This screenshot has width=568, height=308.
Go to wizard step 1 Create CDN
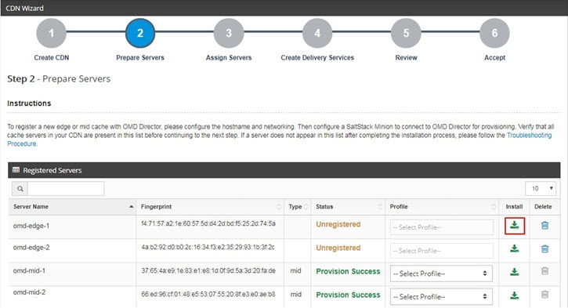point(52,33)
